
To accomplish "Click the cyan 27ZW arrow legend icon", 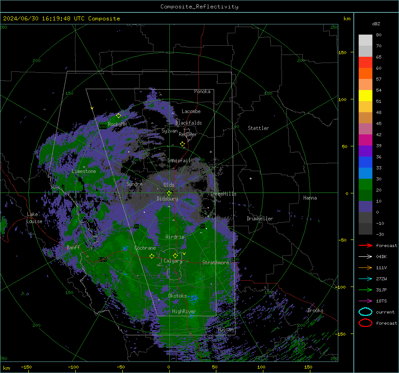I will point(365,279).
